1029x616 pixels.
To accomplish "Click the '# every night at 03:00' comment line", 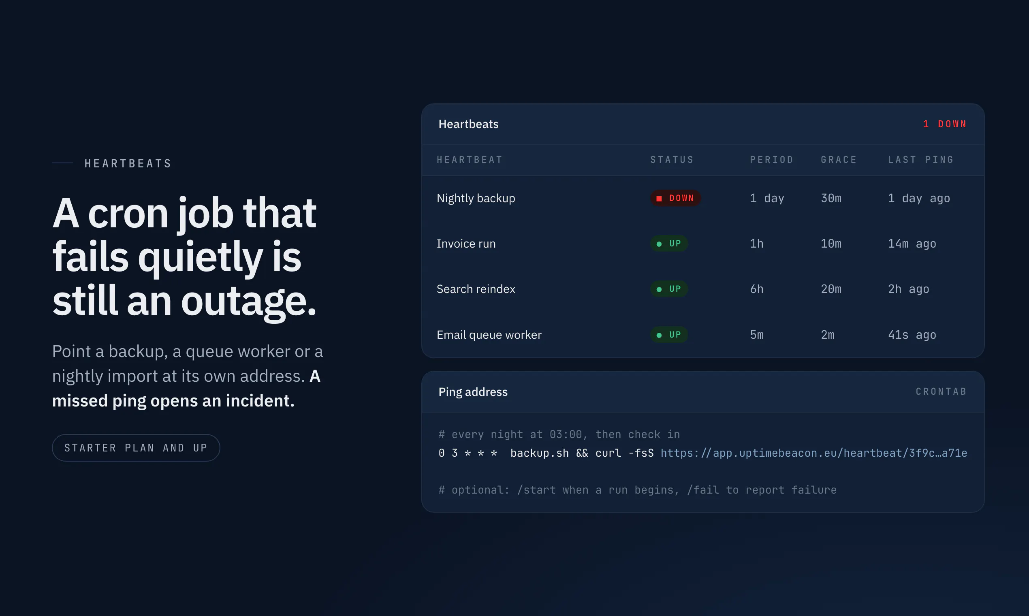I will click(x=559, y=434).
